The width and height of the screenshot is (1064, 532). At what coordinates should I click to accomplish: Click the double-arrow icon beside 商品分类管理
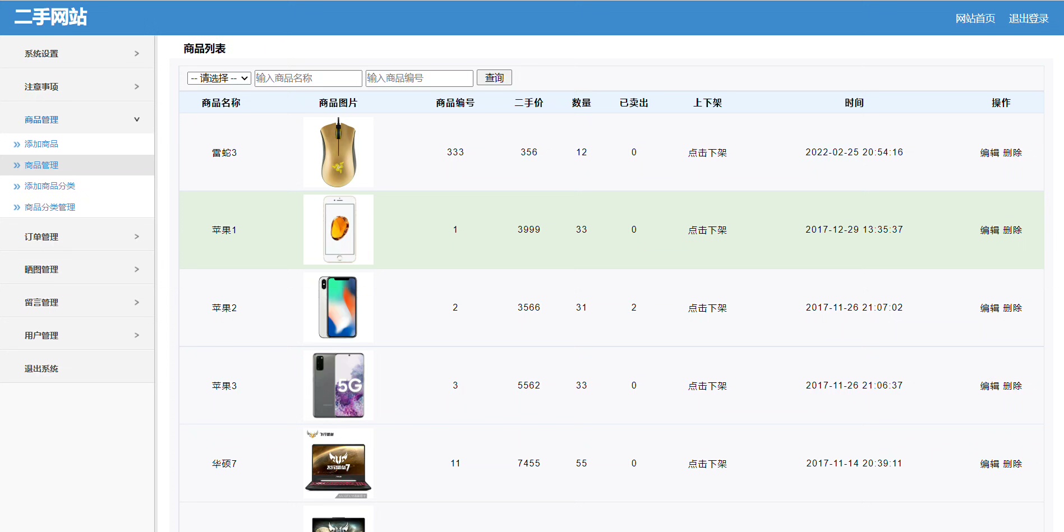tap(17, 207)
